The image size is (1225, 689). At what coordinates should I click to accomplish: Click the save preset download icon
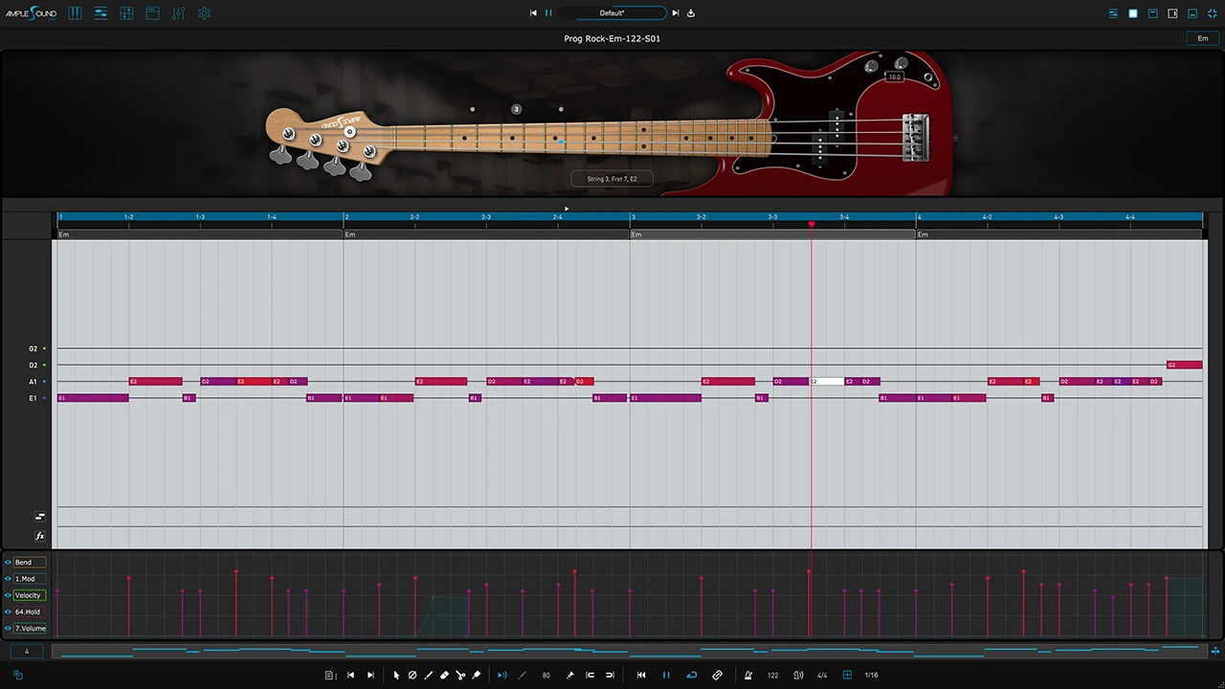point(691,13)
